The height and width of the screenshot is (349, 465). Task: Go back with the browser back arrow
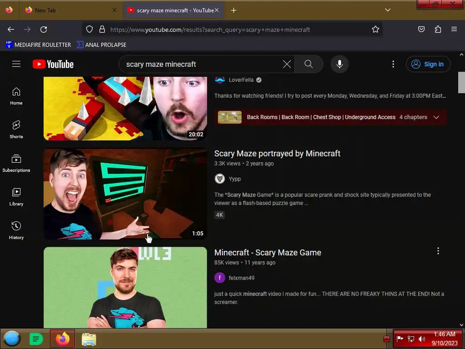tap(11, 30)
